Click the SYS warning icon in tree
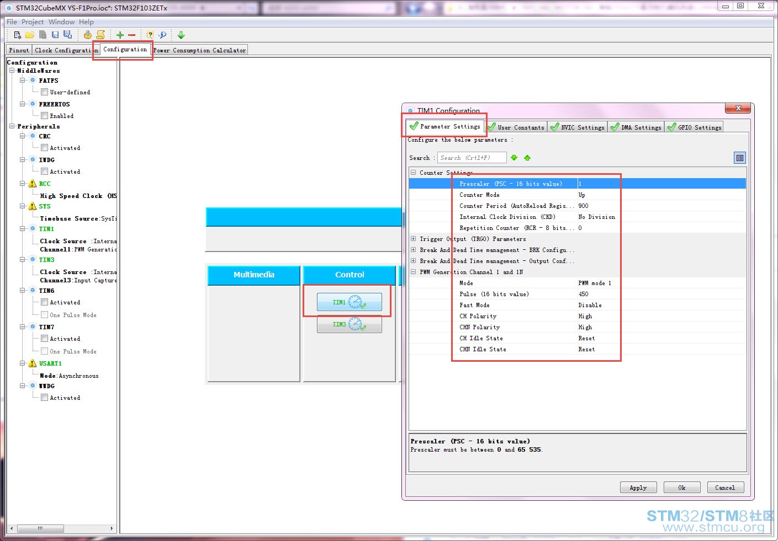 [x=33, y=206]
